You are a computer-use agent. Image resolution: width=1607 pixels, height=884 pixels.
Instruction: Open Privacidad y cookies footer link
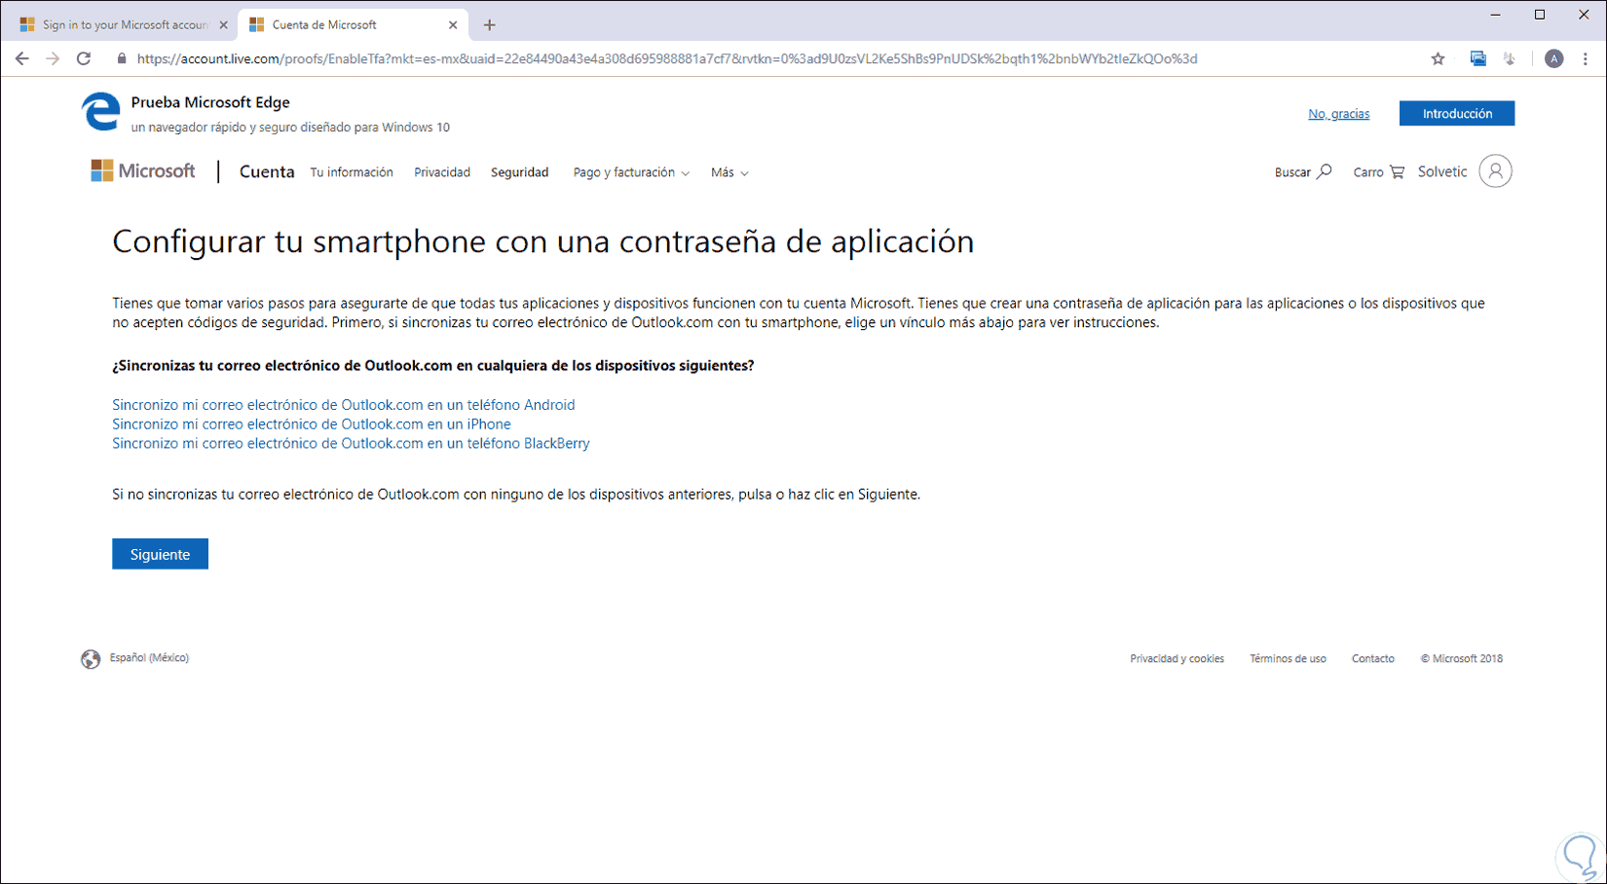[x=1177, y=659]
